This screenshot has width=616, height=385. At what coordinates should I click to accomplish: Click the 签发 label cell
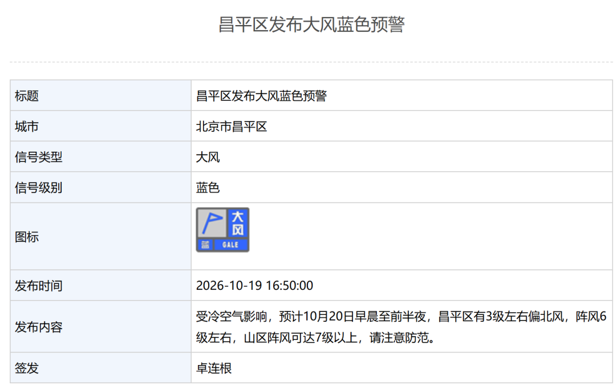pyautogui.click(x=100, y=368)
